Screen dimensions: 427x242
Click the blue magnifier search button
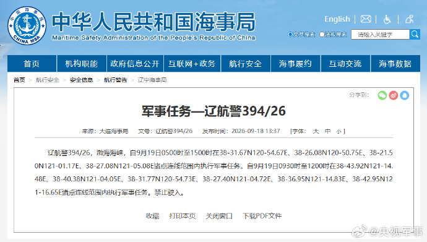pyautogui.click(x=415, y=34)
